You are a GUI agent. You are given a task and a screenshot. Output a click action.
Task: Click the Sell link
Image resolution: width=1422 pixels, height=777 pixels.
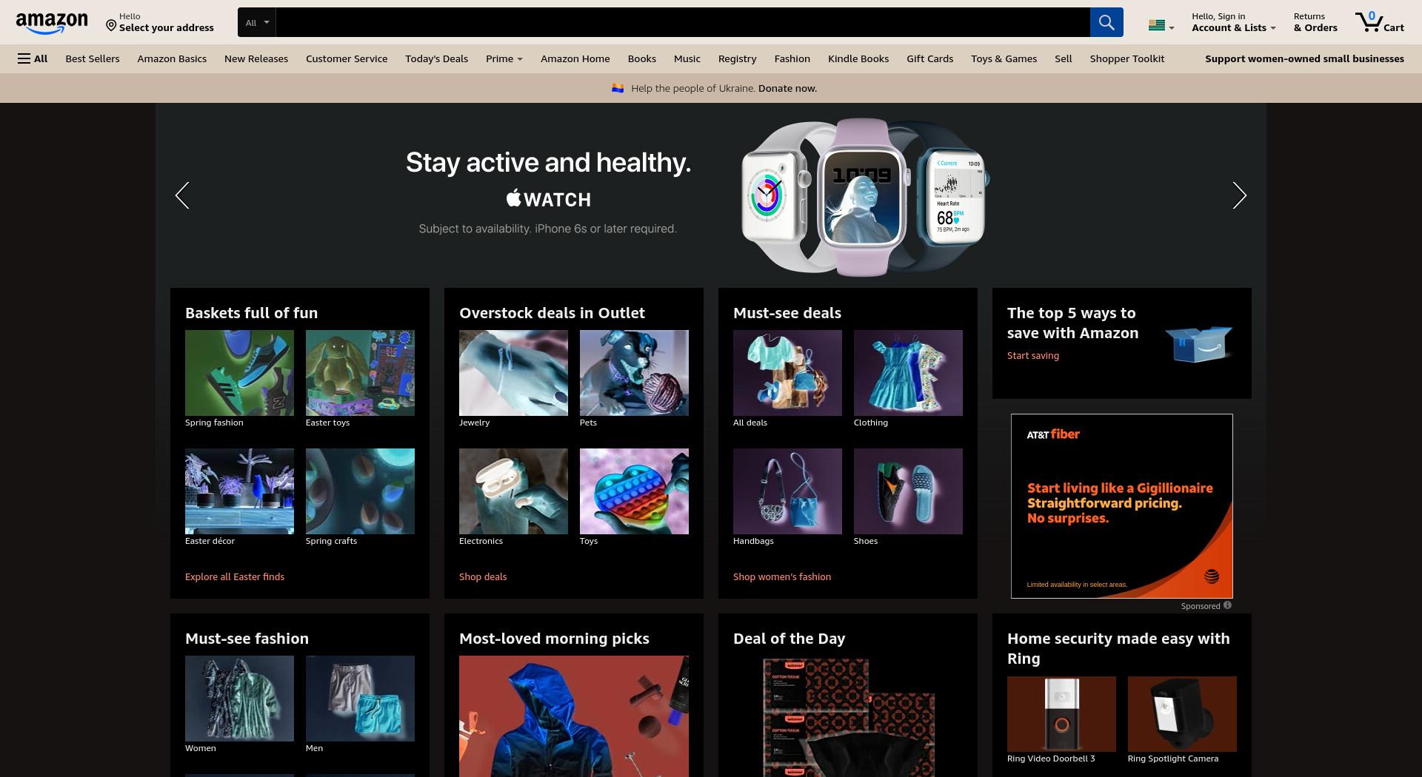[x=1064, y=58]
